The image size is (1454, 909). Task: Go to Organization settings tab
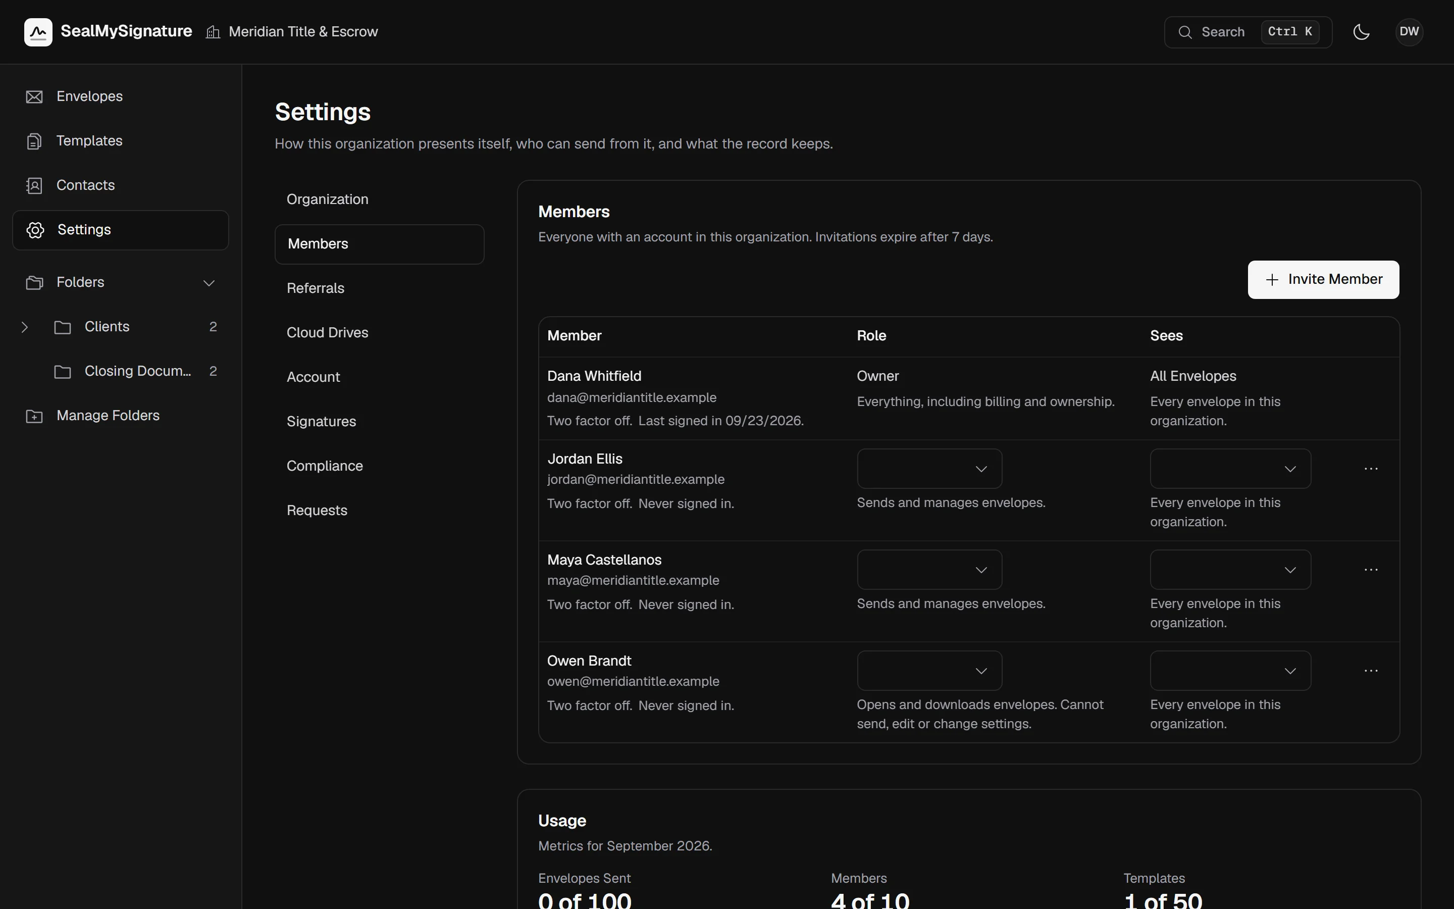380,199
